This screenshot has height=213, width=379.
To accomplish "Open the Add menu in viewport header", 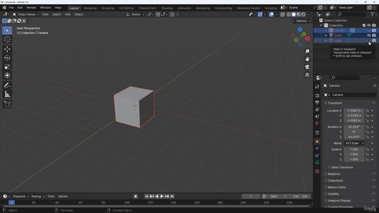I will [x=68, y=14].
